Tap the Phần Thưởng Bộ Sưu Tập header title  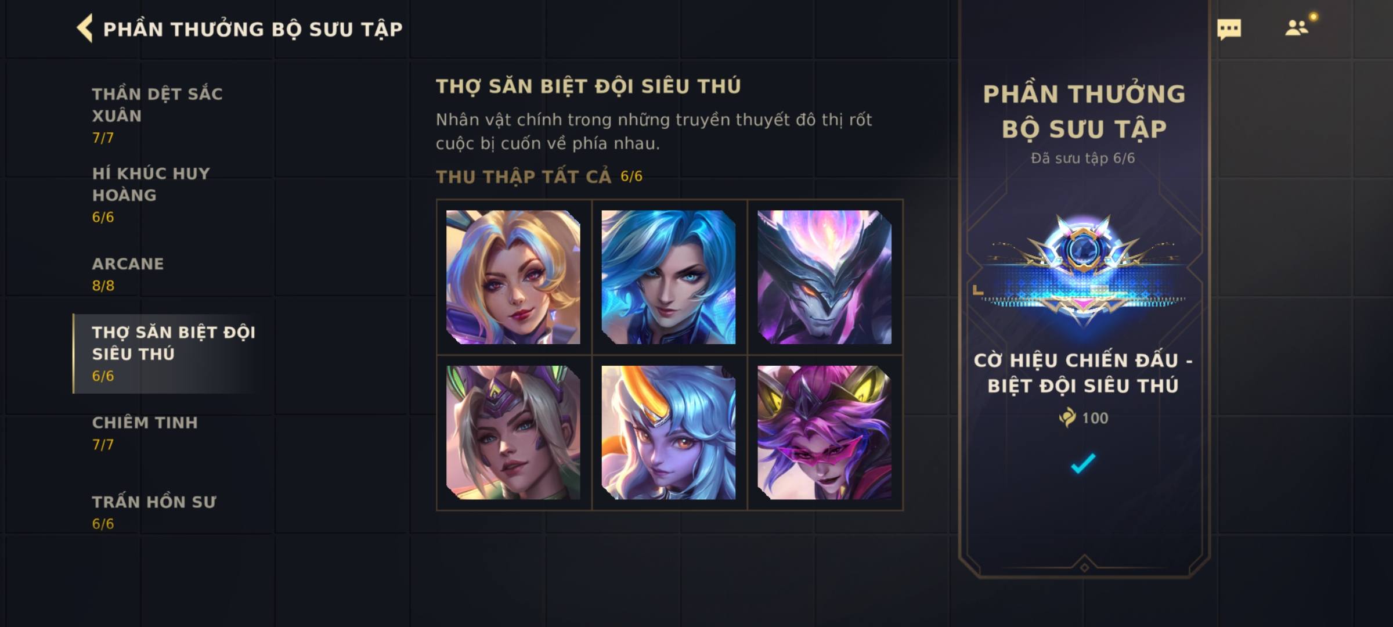(x=252, y=29)
